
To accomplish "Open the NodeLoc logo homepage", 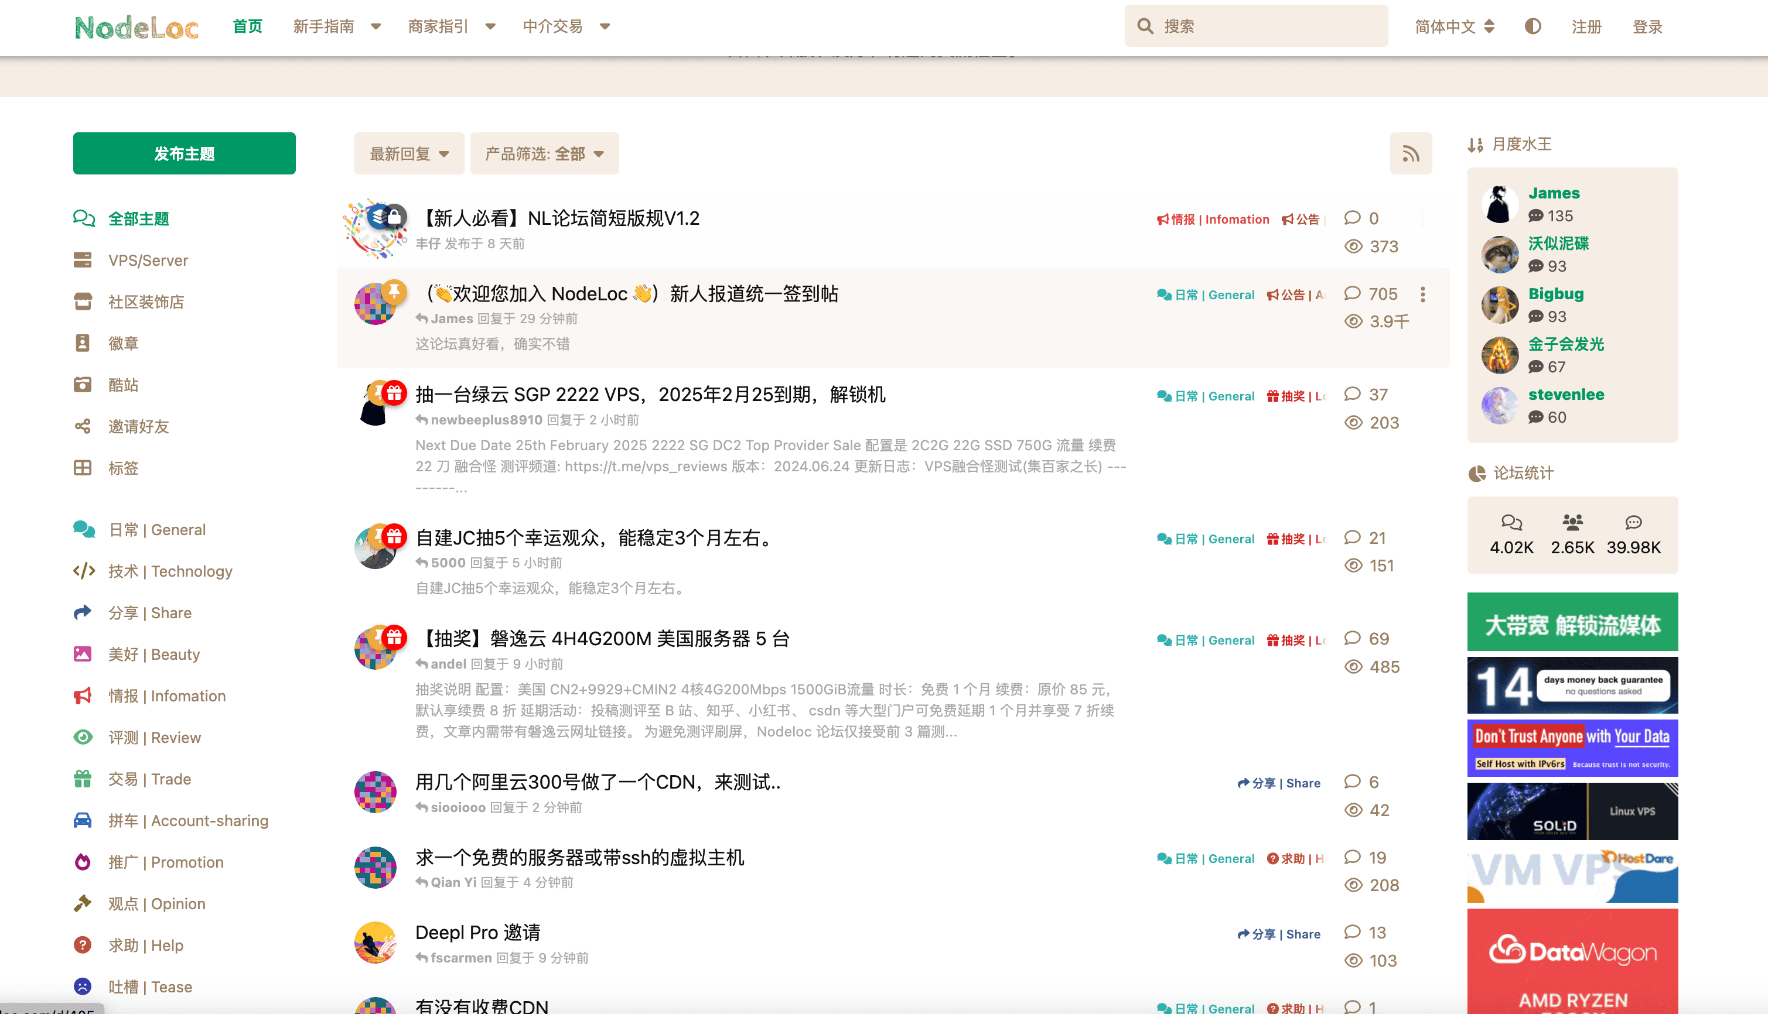I will pos(136,27).
